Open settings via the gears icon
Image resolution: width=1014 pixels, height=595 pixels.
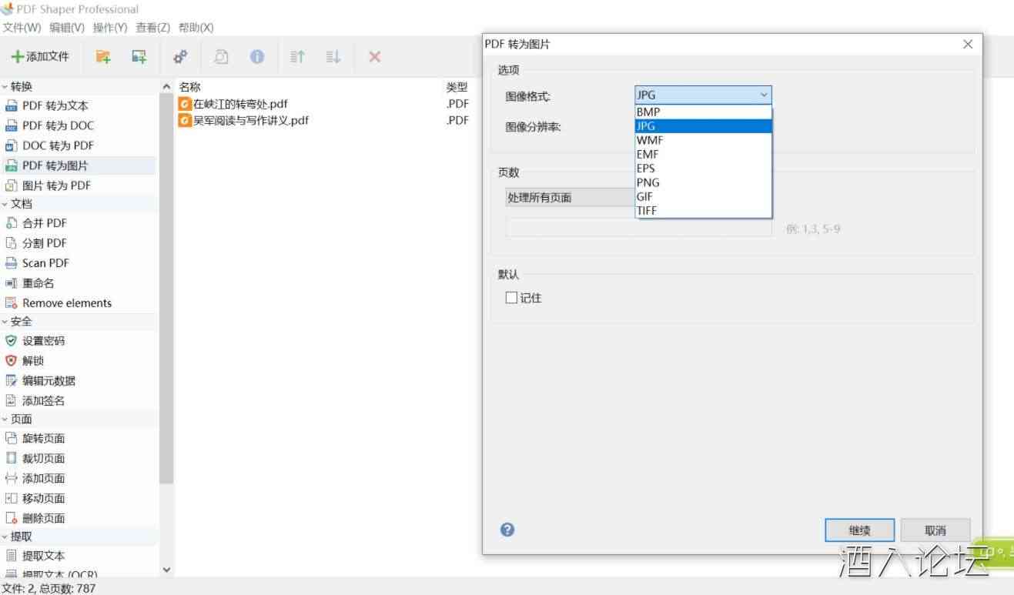[180, 56]
